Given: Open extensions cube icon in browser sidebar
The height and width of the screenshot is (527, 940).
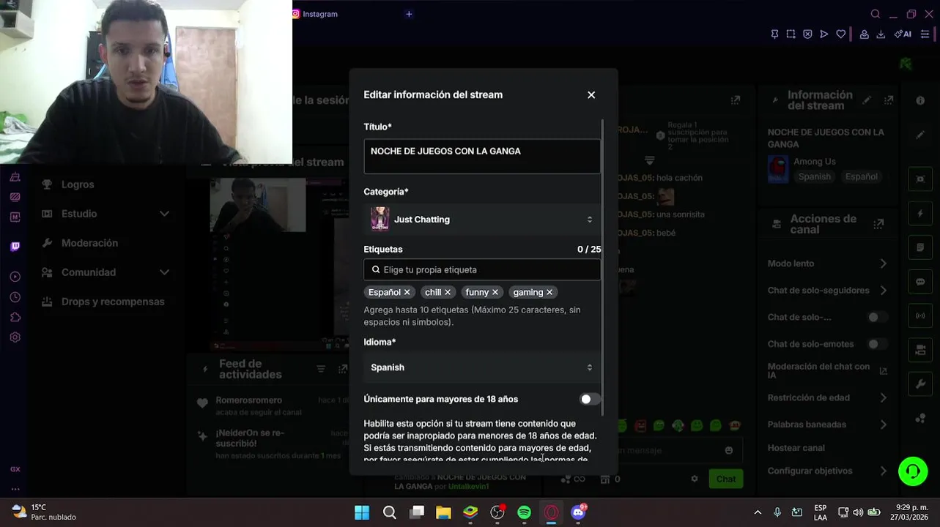Looking at the screenshot, I should click(15, 317).
